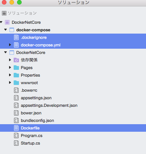The height and width of the screenshot is (154, 146).
Task: Click the ソリューション pad header label
Action: [x=22, y=13]
